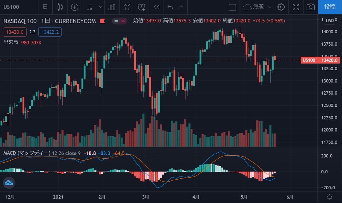Image resolution: width=342 pixels, height=203 pixels.
Task: Click the 終値13420.0 closing value
Action: click(236, 21)
